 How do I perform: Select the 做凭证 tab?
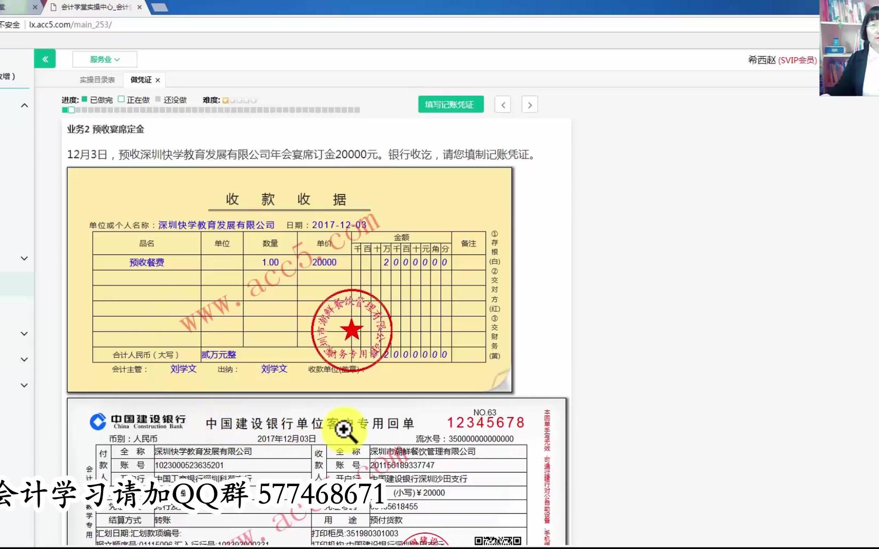[141, 80]
